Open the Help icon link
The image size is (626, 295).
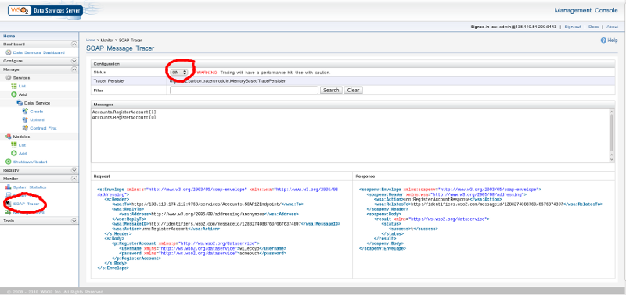603,41
